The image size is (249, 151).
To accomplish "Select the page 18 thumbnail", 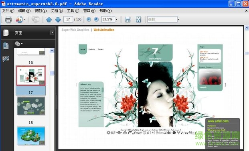I will pos(31,106).
